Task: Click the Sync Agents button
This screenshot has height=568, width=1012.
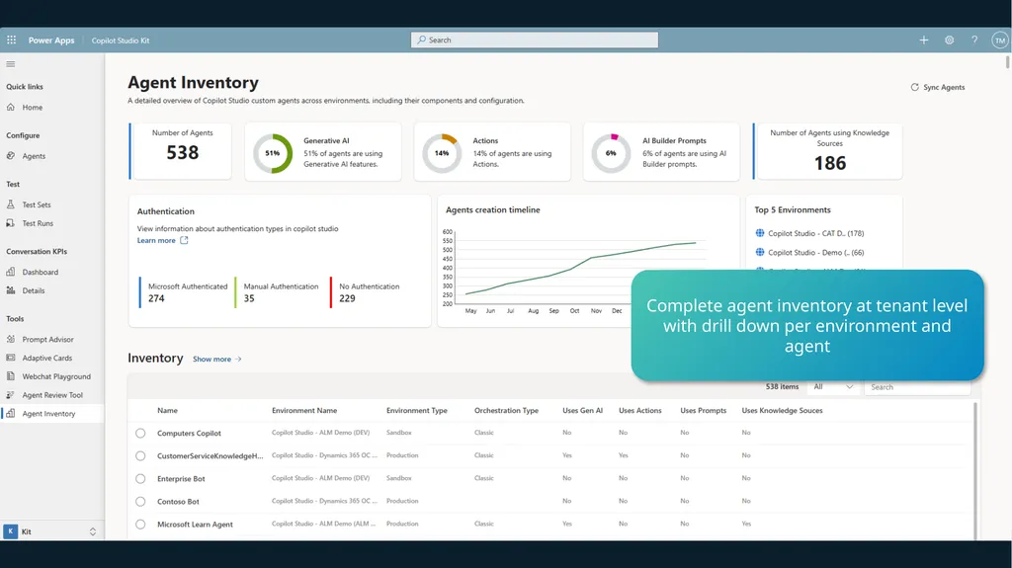Action: coord(938,87)
